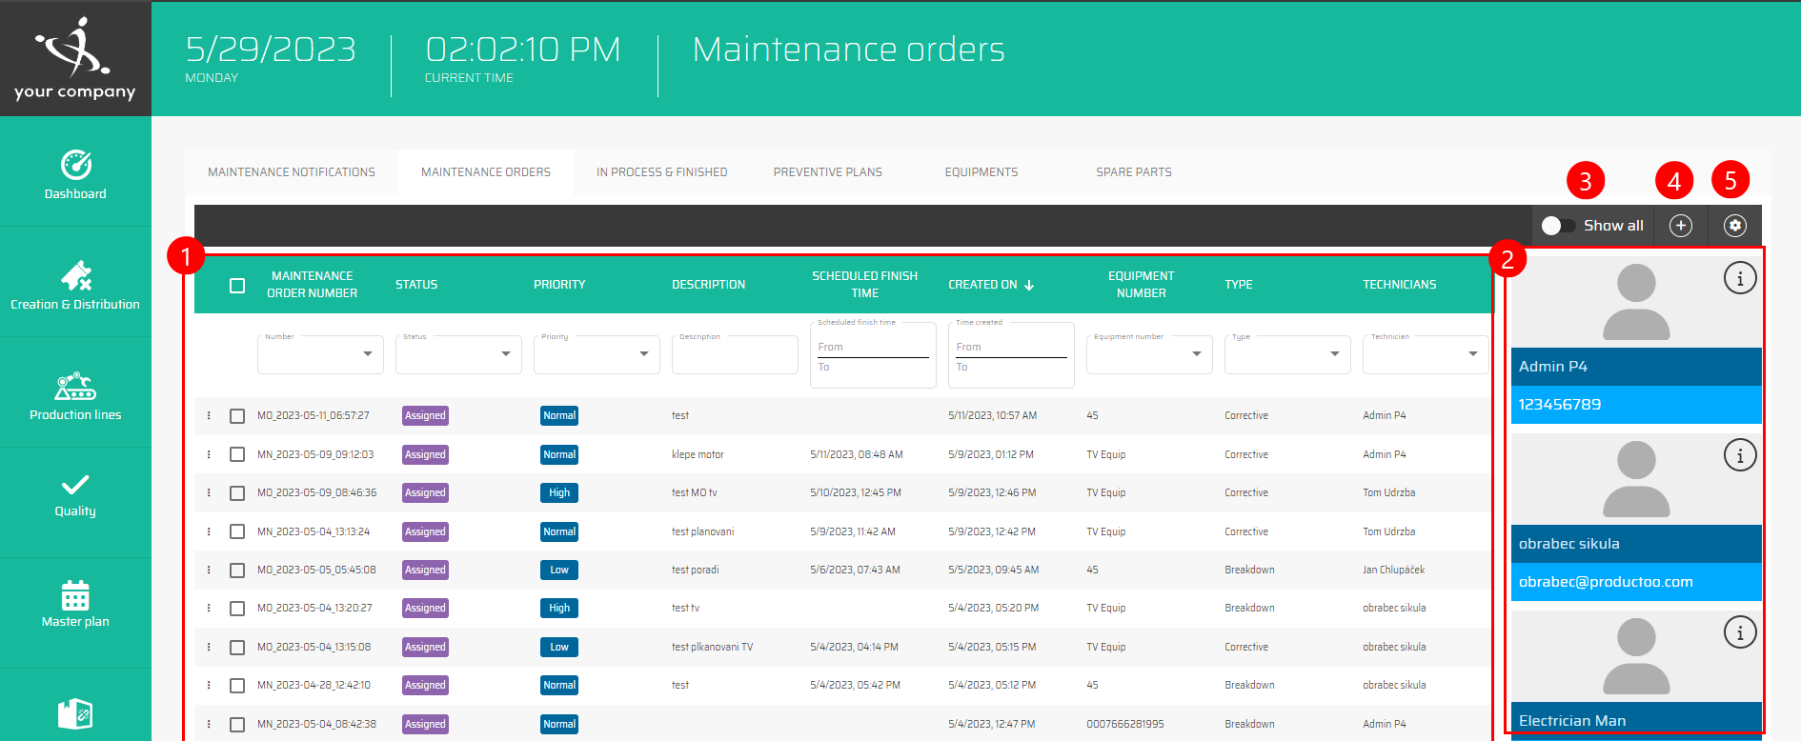1801x741 pixels.
Task: Open the Preventive Plans tab
Action: point(827,172)
